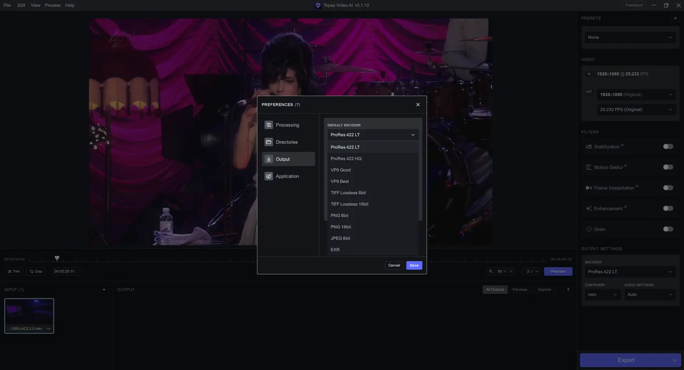Pick PNG 16bit in the encoder list
The width and height of the screenshot is (684, 370).
point(373,227)
